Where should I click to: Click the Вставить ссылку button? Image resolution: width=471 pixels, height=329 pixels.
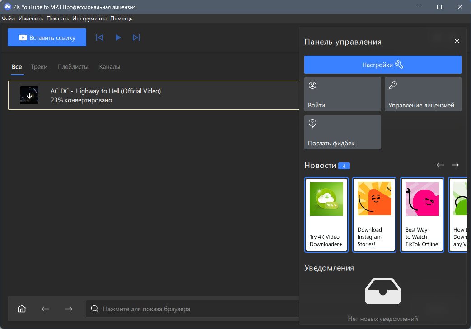[47, 37]
